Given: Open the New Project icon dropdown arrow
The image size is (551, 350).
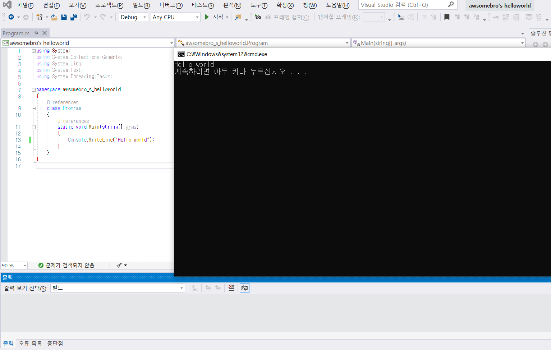Looking at the screenshot, I should pyautogui.click(x=47, y=17).
